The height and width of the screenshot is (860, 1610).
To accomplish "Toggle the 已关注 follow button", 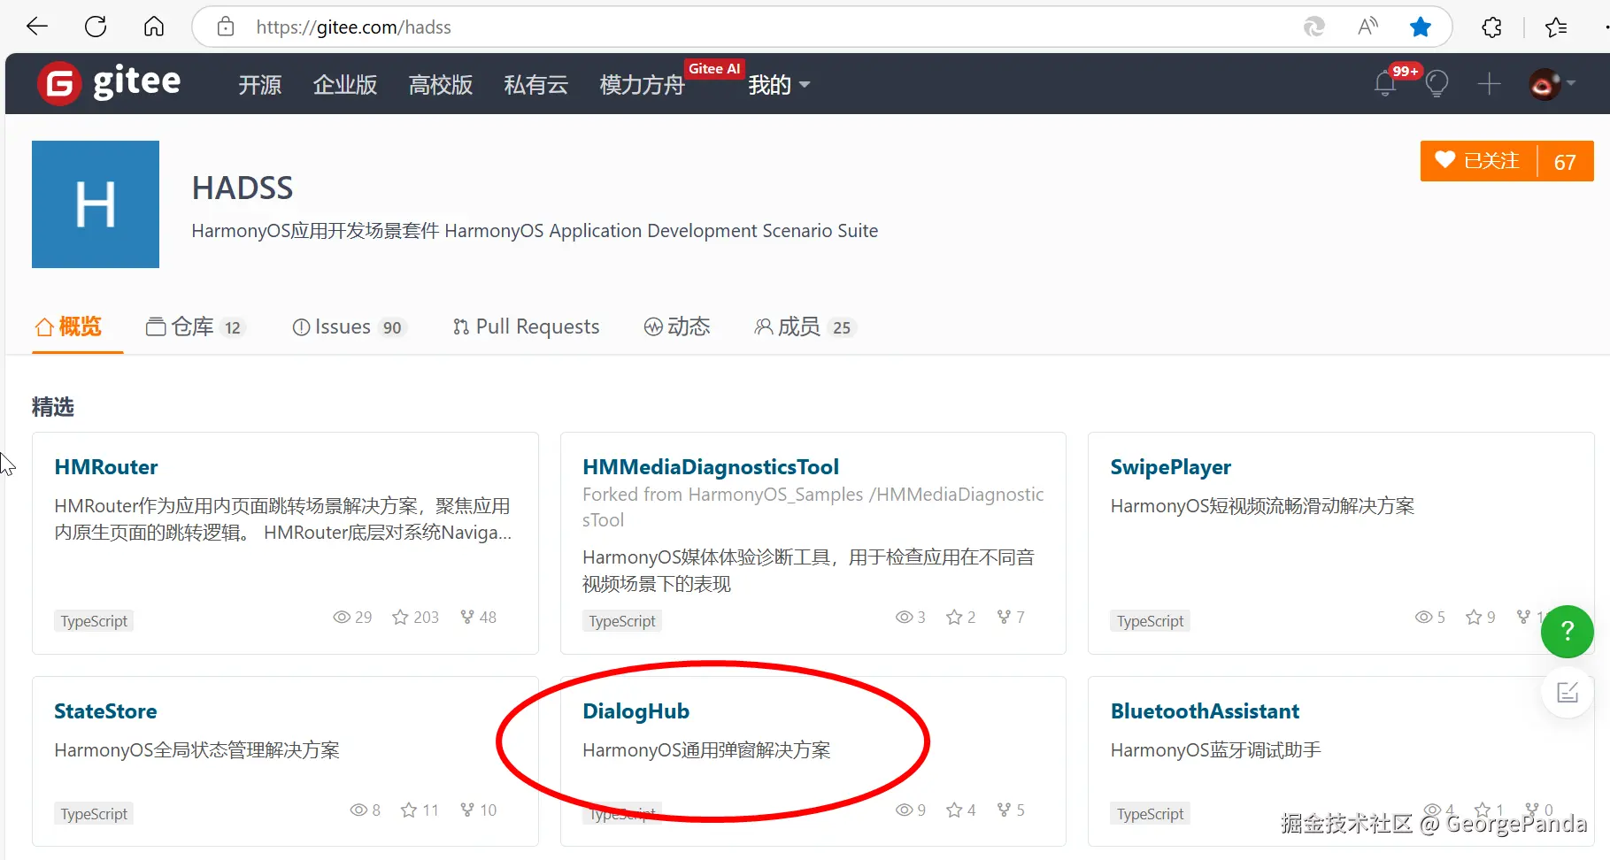I will pos(1478,161).
